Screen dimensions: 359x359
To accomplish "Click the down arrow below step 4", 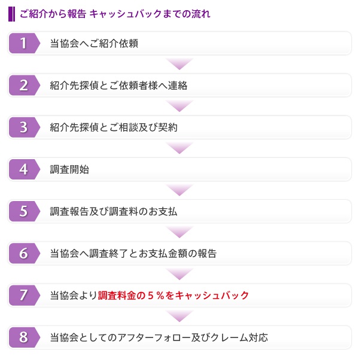I will click(180, 190).
